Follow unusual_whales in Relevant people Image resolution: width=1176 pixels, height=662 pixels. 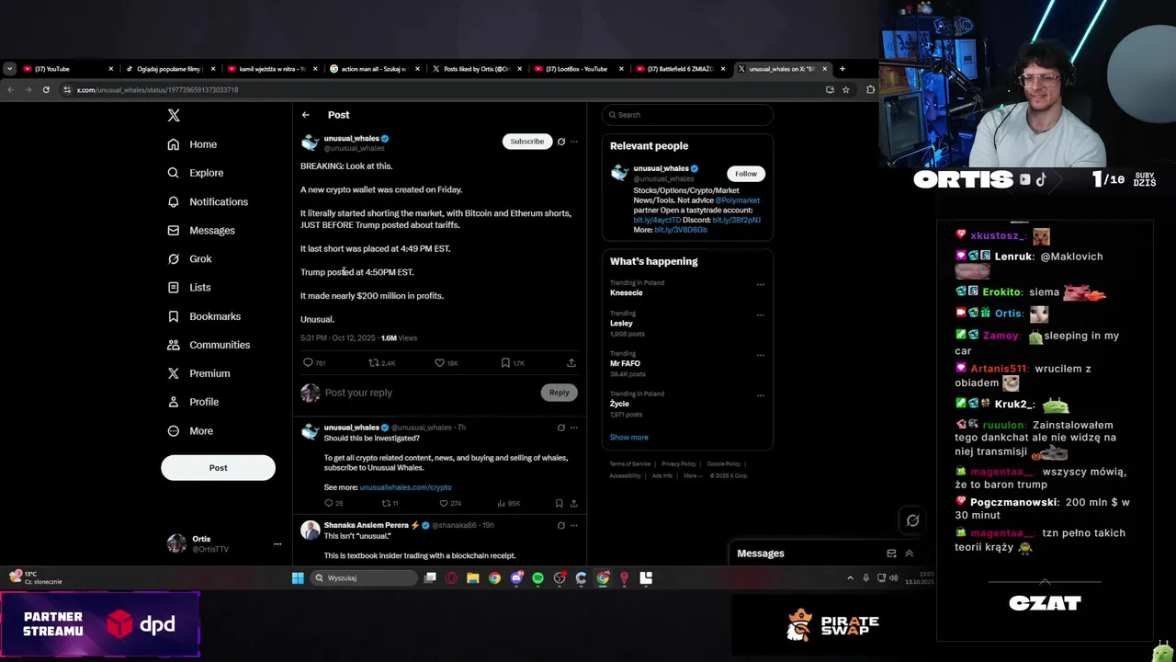(x=746, y=174)
